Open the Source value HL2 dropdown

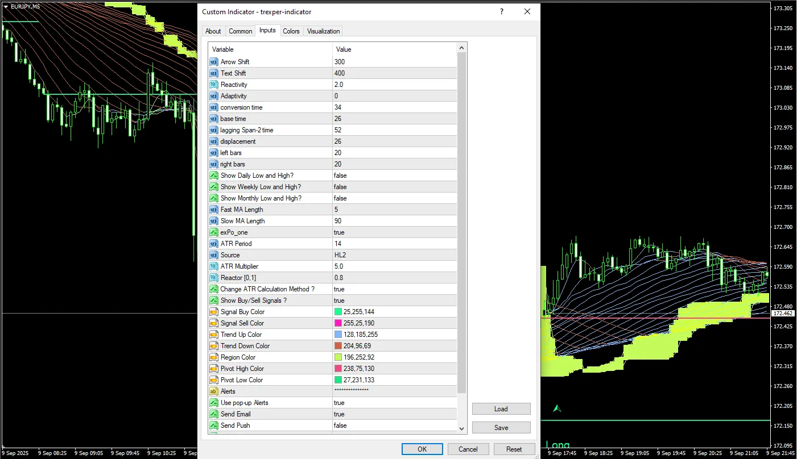point(340,255)
